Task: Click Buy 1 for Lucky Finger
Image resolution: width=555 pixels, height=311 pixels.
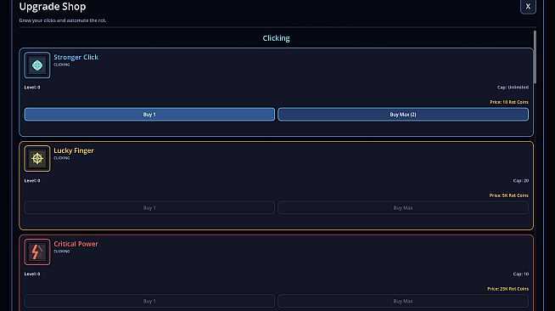Action: (149, 207)
